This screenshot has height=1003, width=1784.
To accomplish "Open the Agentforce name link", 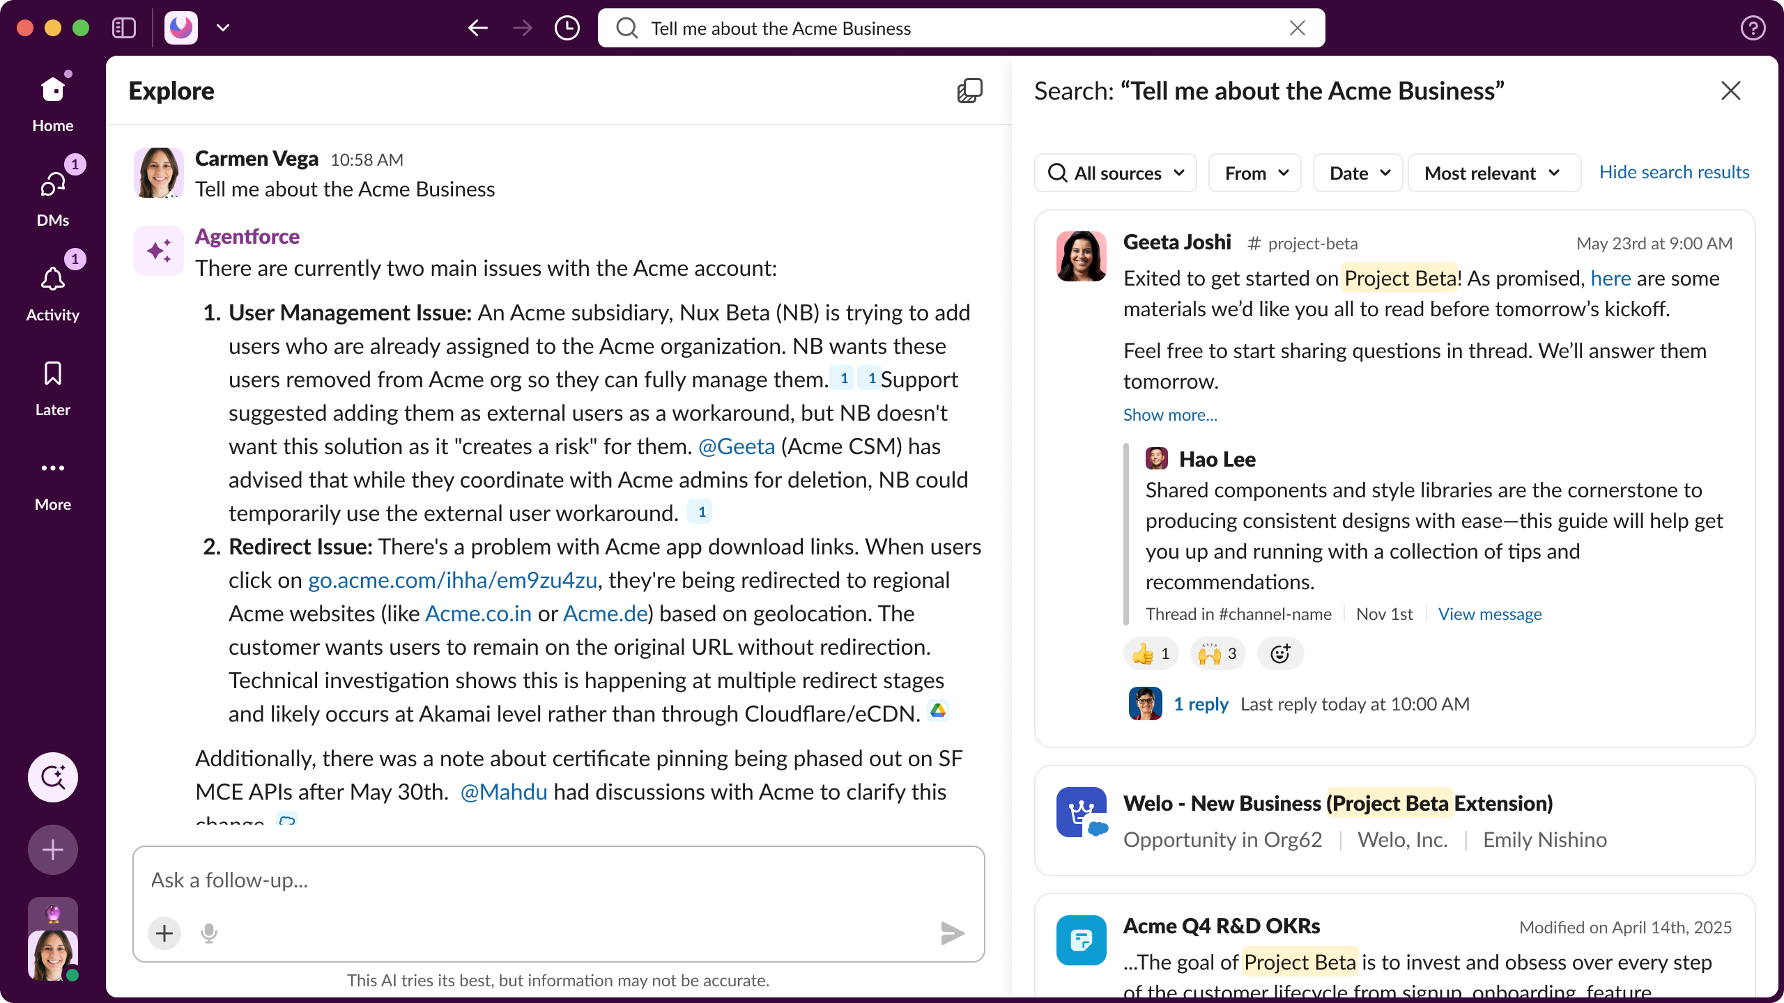I will tap(247, 237).
